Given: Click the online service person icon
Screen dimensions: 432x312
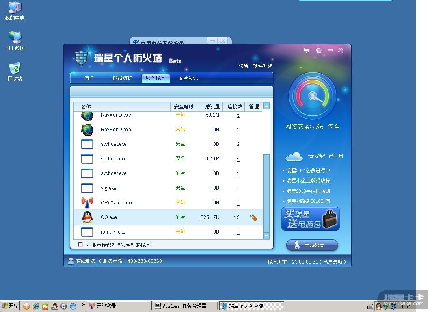Looking at the screenshot, I should (x=71, y=261).
